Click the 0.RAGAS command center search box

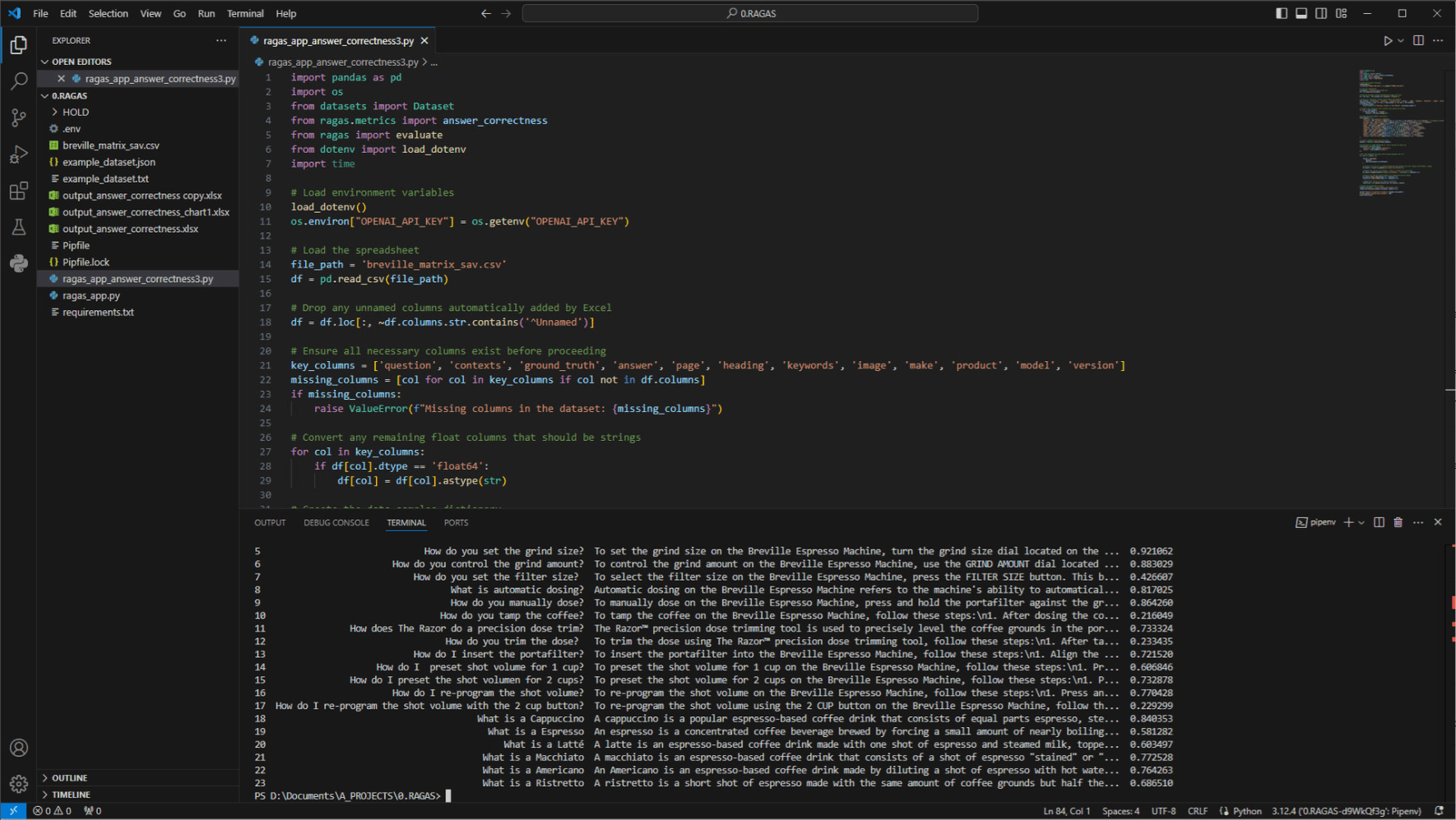tap(750, 13)
